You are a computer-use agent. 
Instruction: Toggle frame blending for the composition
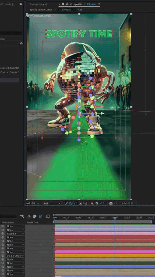(35, 216)
